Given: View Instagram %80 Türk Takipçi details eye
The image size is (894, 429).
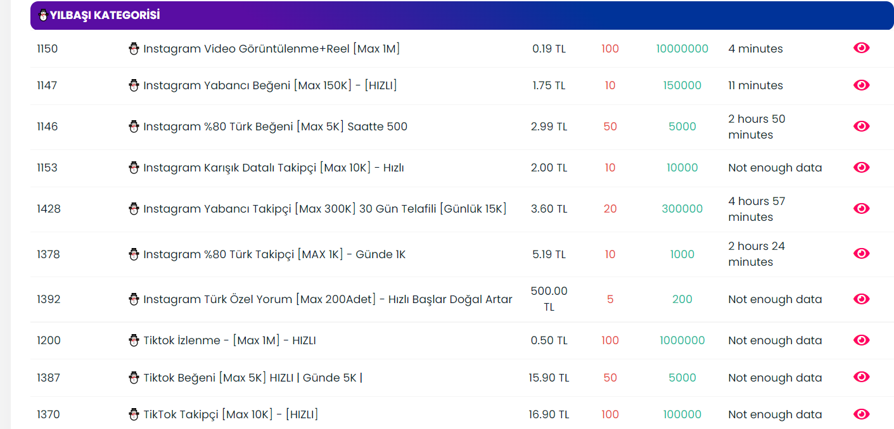Looking at the screenshot, I should pyautogui.click(x=861, y=254).
